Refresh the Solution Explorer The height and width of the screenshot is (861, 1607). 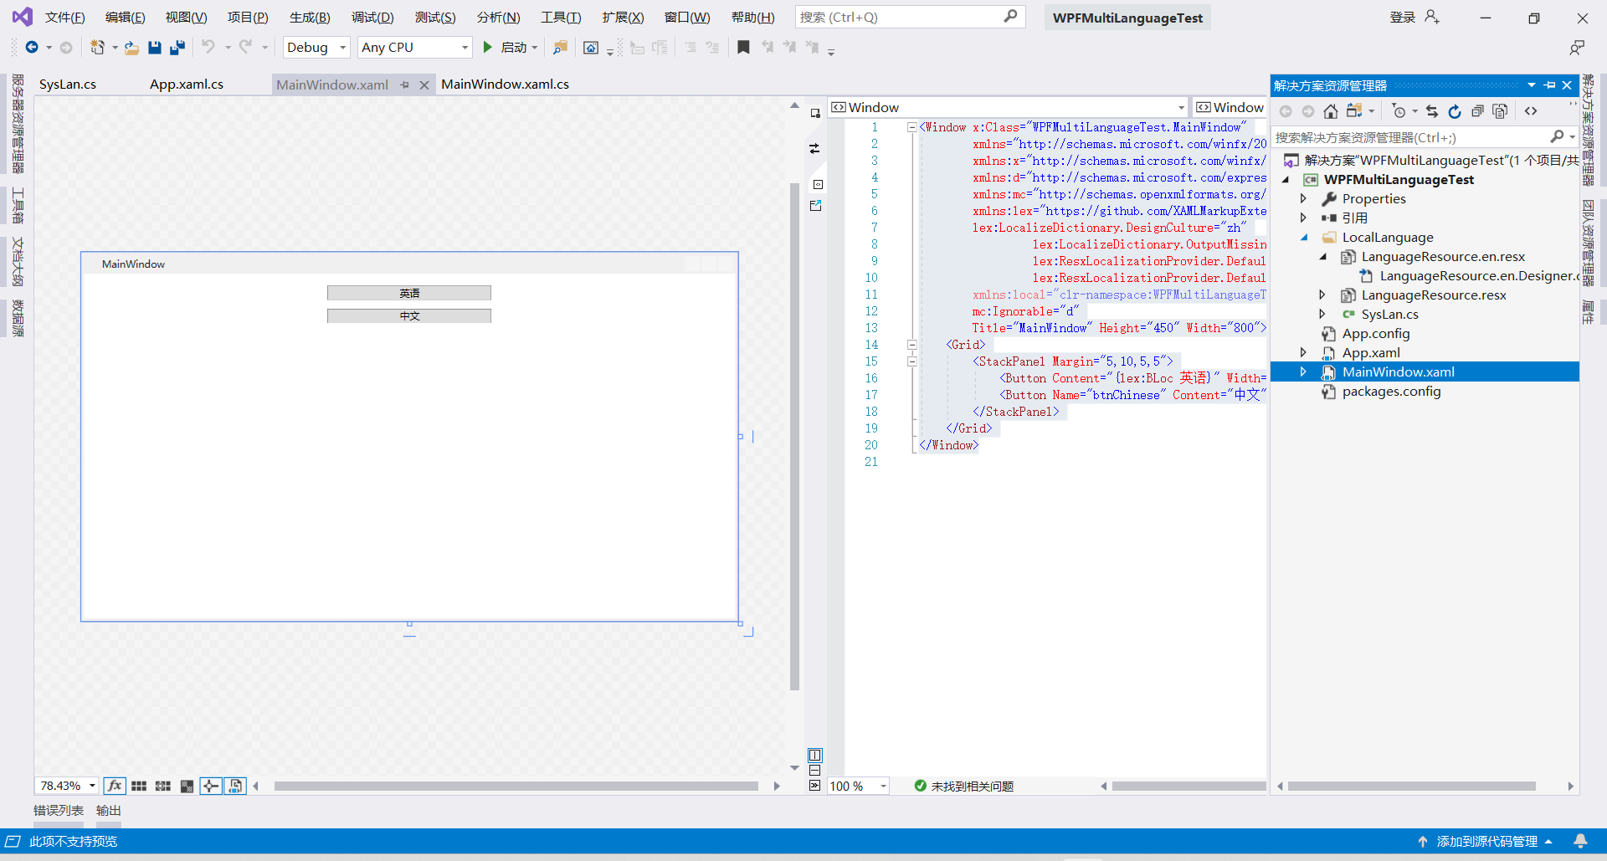(1455, 111)
